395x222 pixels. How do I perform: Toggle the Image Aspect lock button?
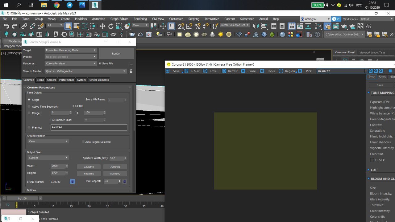(72, 181)
